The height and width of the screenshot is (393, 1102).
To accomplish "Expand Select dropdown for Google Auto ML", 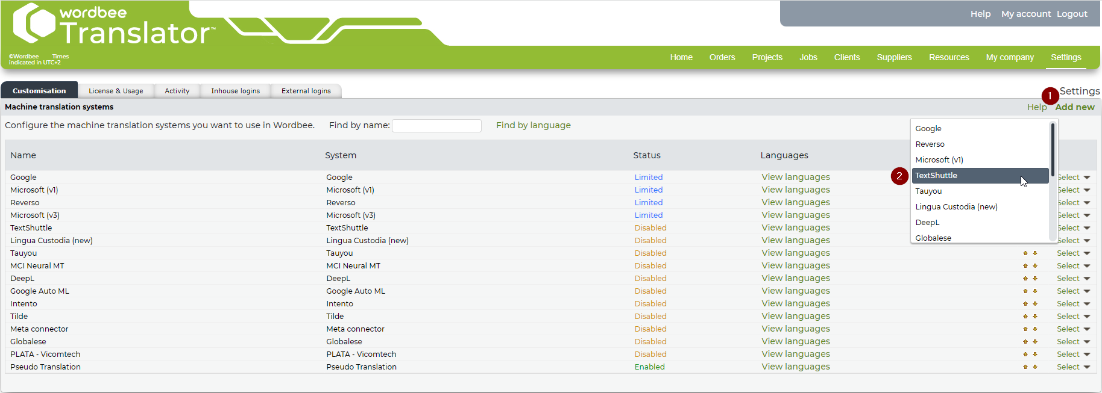I will [x=1073, y=291].
